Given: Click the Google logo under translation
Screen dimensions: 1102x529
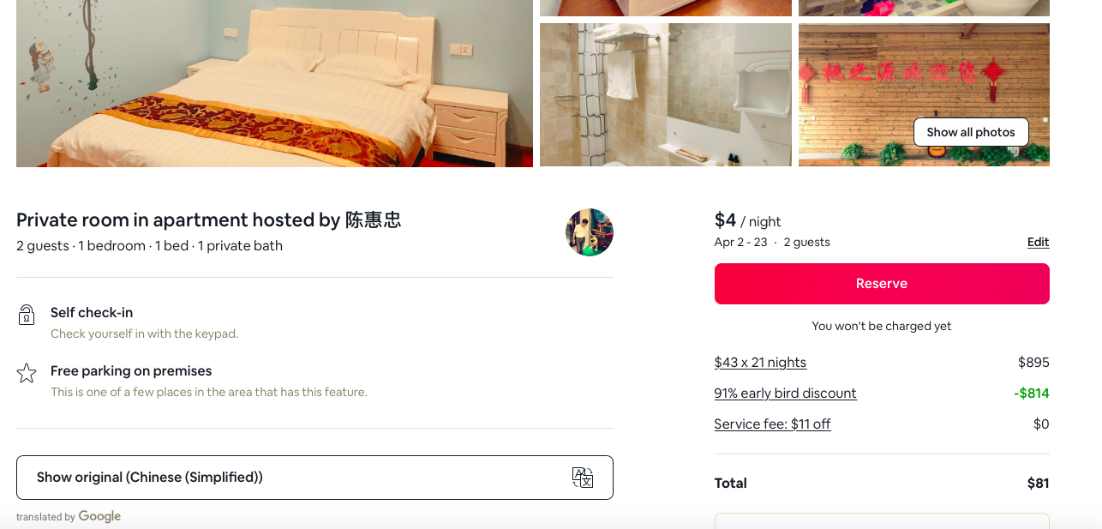Looking at the screenshot, I should pyautogui.click(x=99, y=516).
